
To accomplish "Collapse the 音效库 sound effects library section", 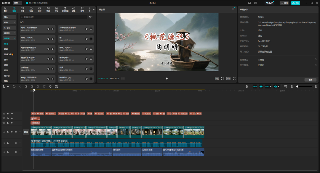I will 14,38.
